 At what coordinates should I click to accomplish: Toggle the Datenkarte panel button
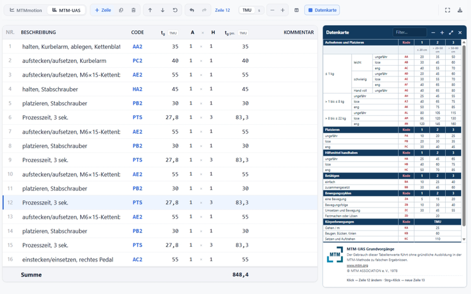pos(322,10)
